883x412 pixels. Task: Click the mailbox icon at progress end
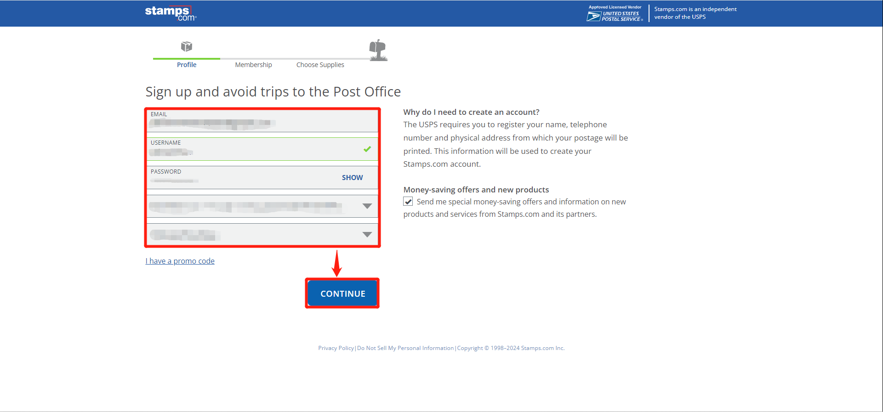(x=378, y=50)
